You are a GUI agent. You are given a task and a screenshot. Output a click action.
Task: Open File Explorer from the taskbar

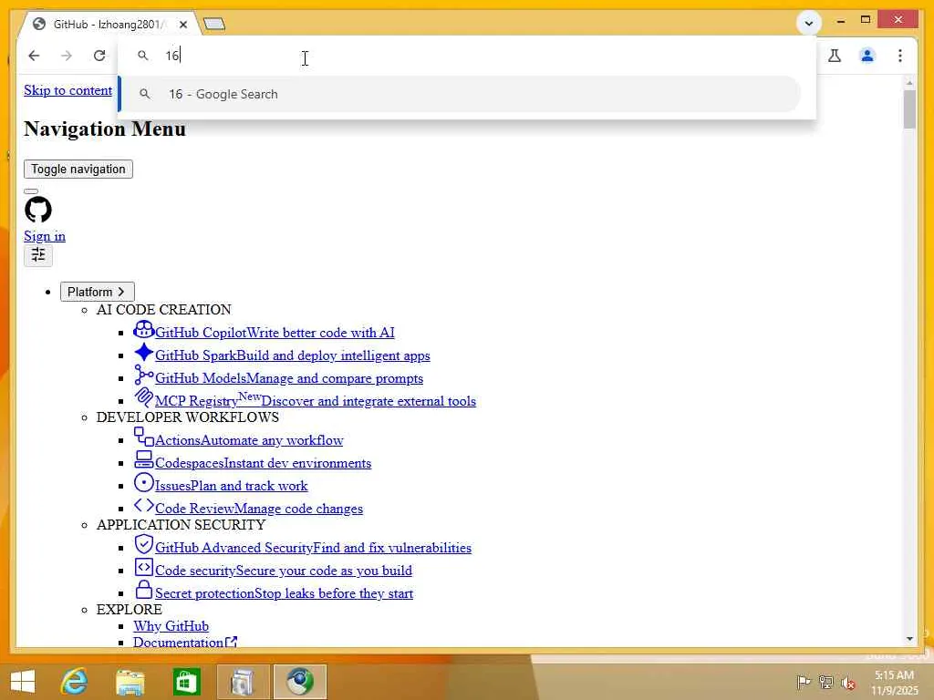(130, 682)
